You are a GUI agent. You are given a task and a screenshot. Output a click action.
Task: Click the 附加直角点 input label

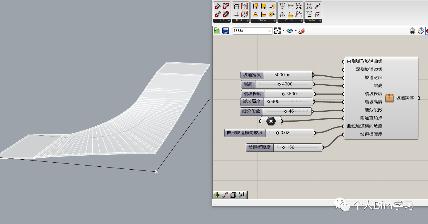click(371, 118)
